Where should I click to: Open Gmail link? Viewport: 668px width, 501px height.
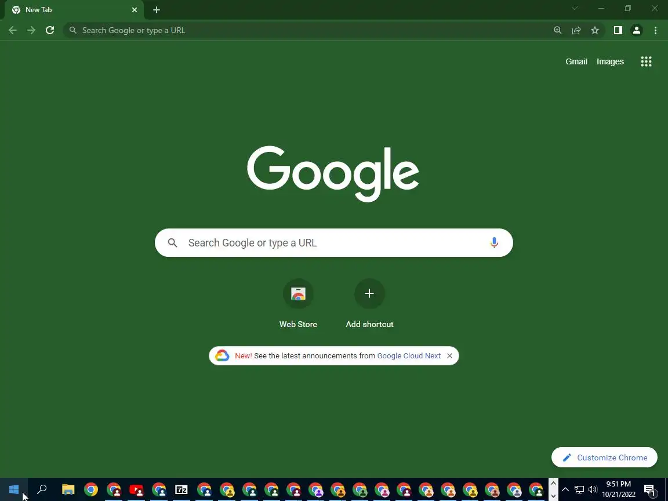[x=576, y=61]
